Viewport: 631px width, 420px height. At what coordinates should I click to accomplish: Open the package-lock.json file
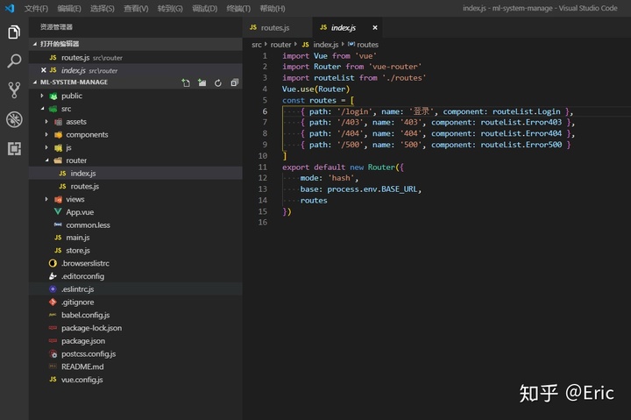pyautogui.click(x=135, y=328)
